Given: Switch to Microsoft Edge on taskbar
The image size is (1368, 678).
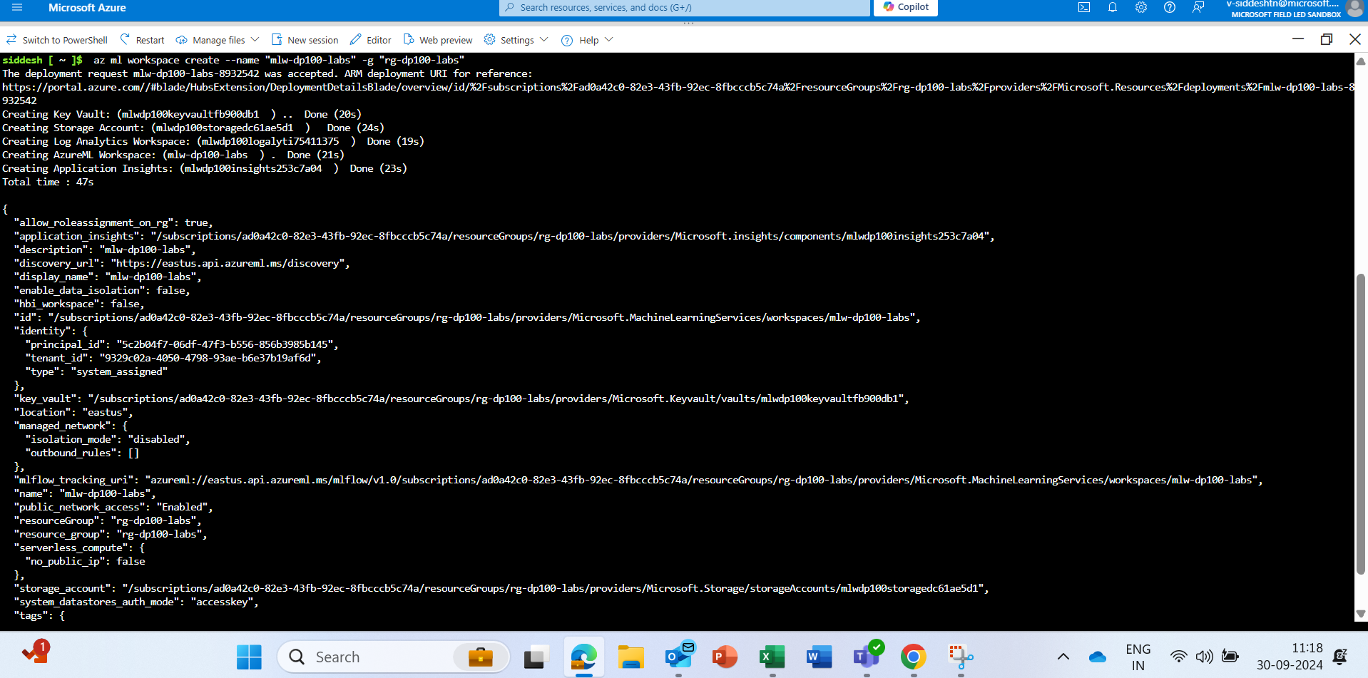Looking at the screenshot, I should (583, 657).
